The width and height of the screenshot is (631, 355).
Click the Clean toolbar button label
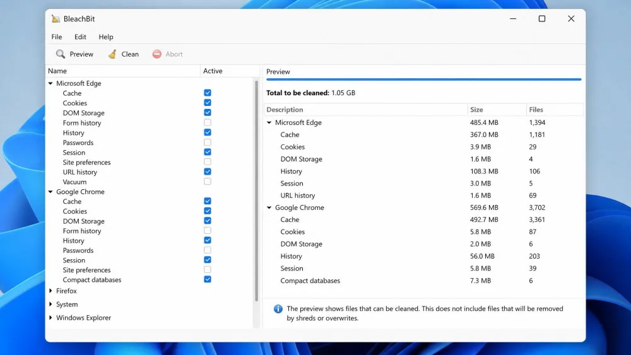pos(130,54)
